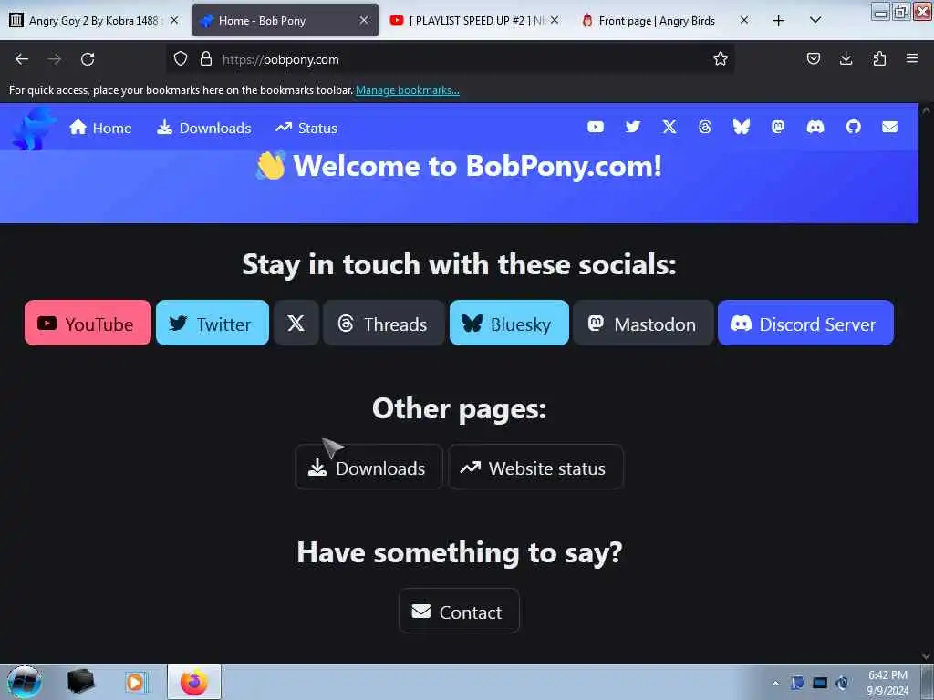This screenshot has height=700, width=934.
Task: Click the BobPony site logo
Action: click(x=34, y=129)
